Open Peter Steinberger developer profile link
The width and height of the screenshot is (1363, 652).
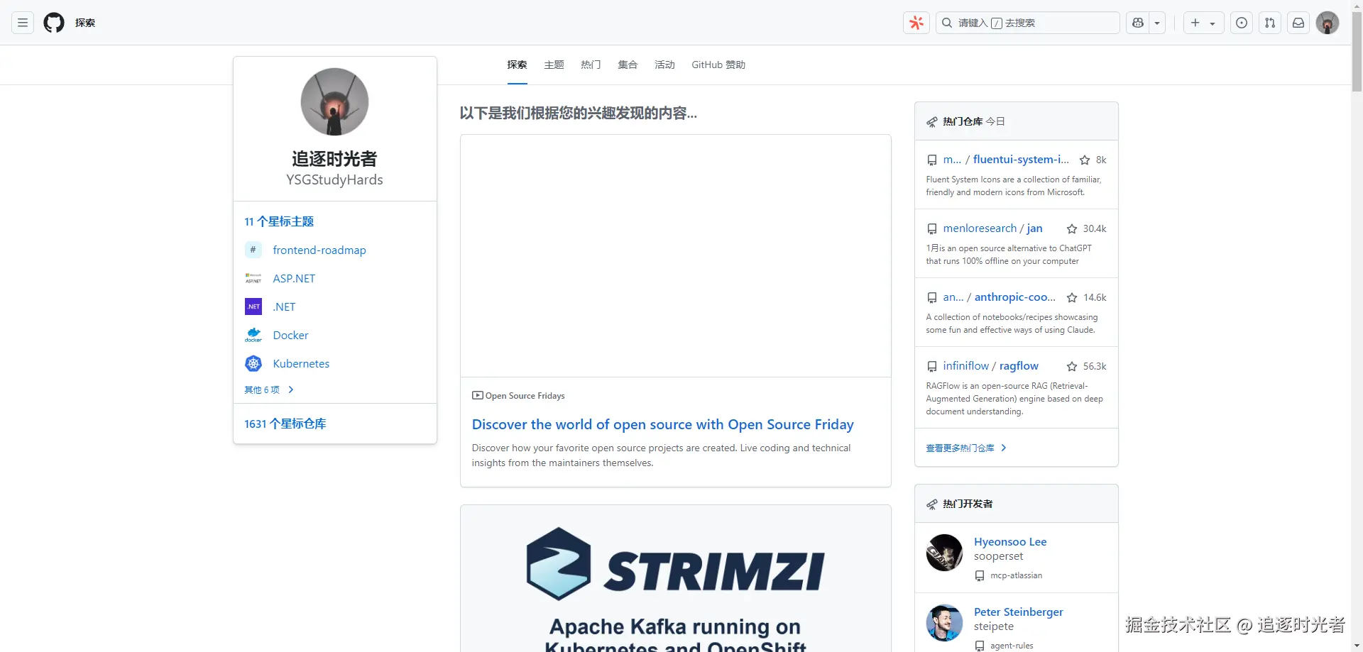(1019, 612)
